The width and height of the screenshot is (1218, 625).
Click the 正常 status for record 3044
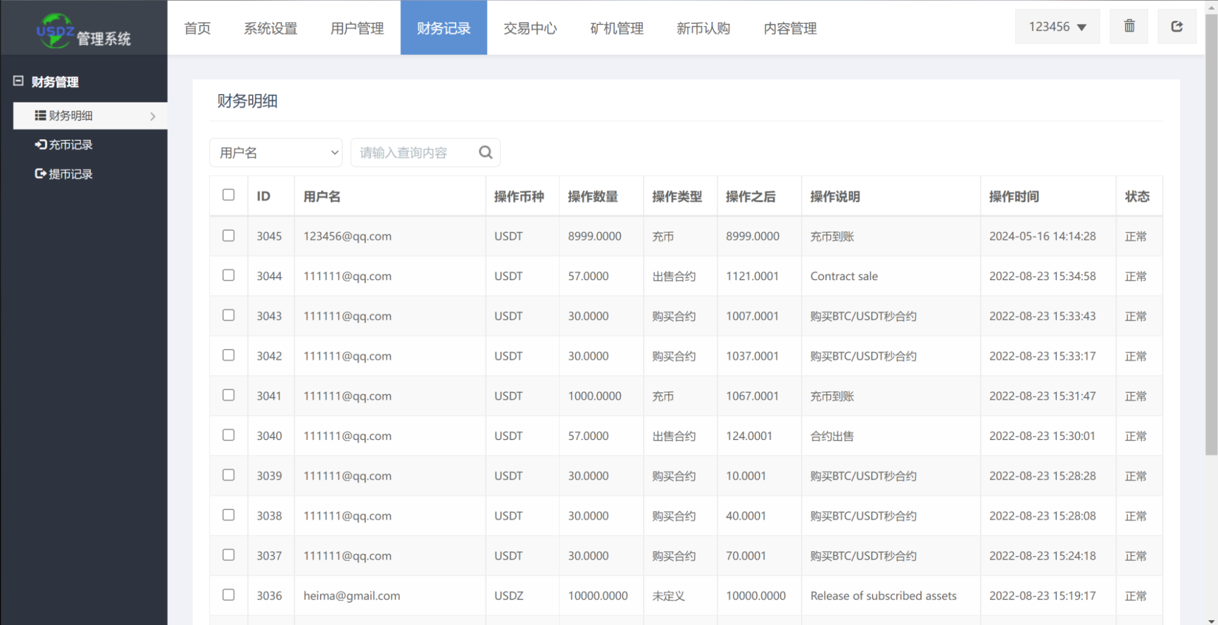coord(1136,276)
